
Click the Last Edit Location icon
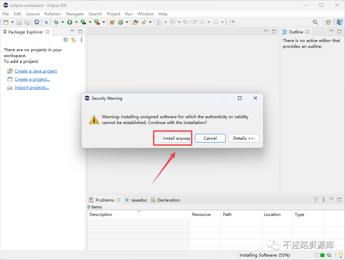[186, 22]
